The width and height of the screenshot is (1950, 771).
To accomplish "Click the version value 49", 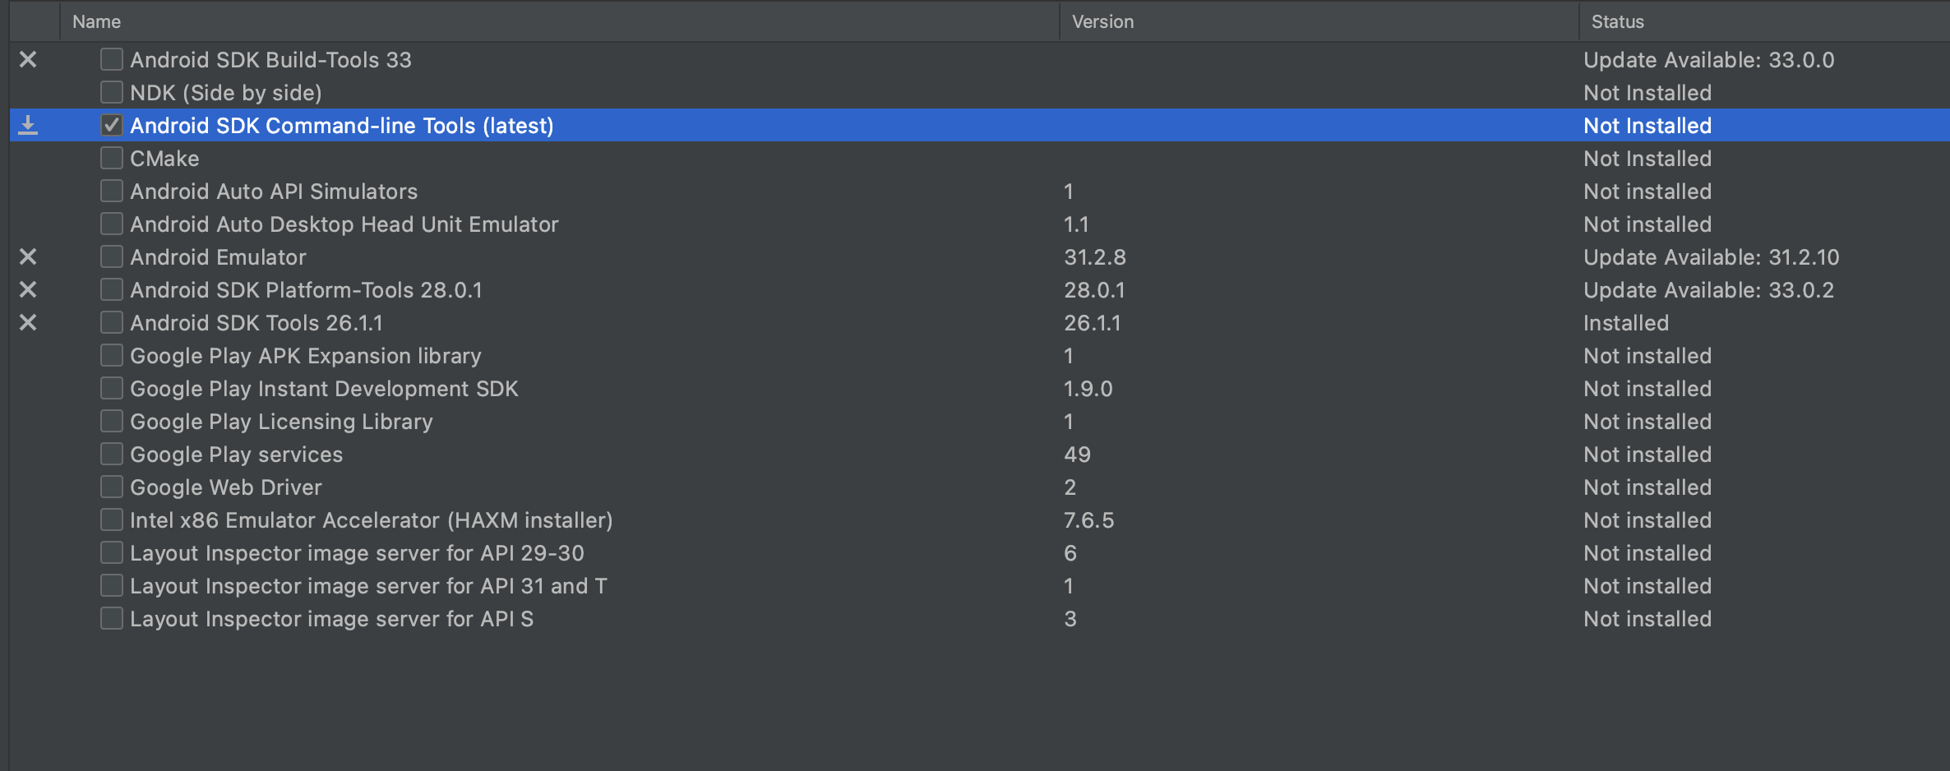I will (x=1077, y=455).
